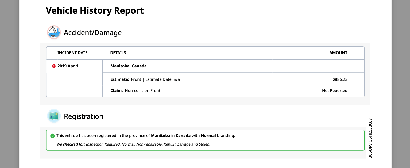Click the AMOUNT column header
Image resolution: width=410 pixels, height=168 pixels.
(x=338, y=53)
